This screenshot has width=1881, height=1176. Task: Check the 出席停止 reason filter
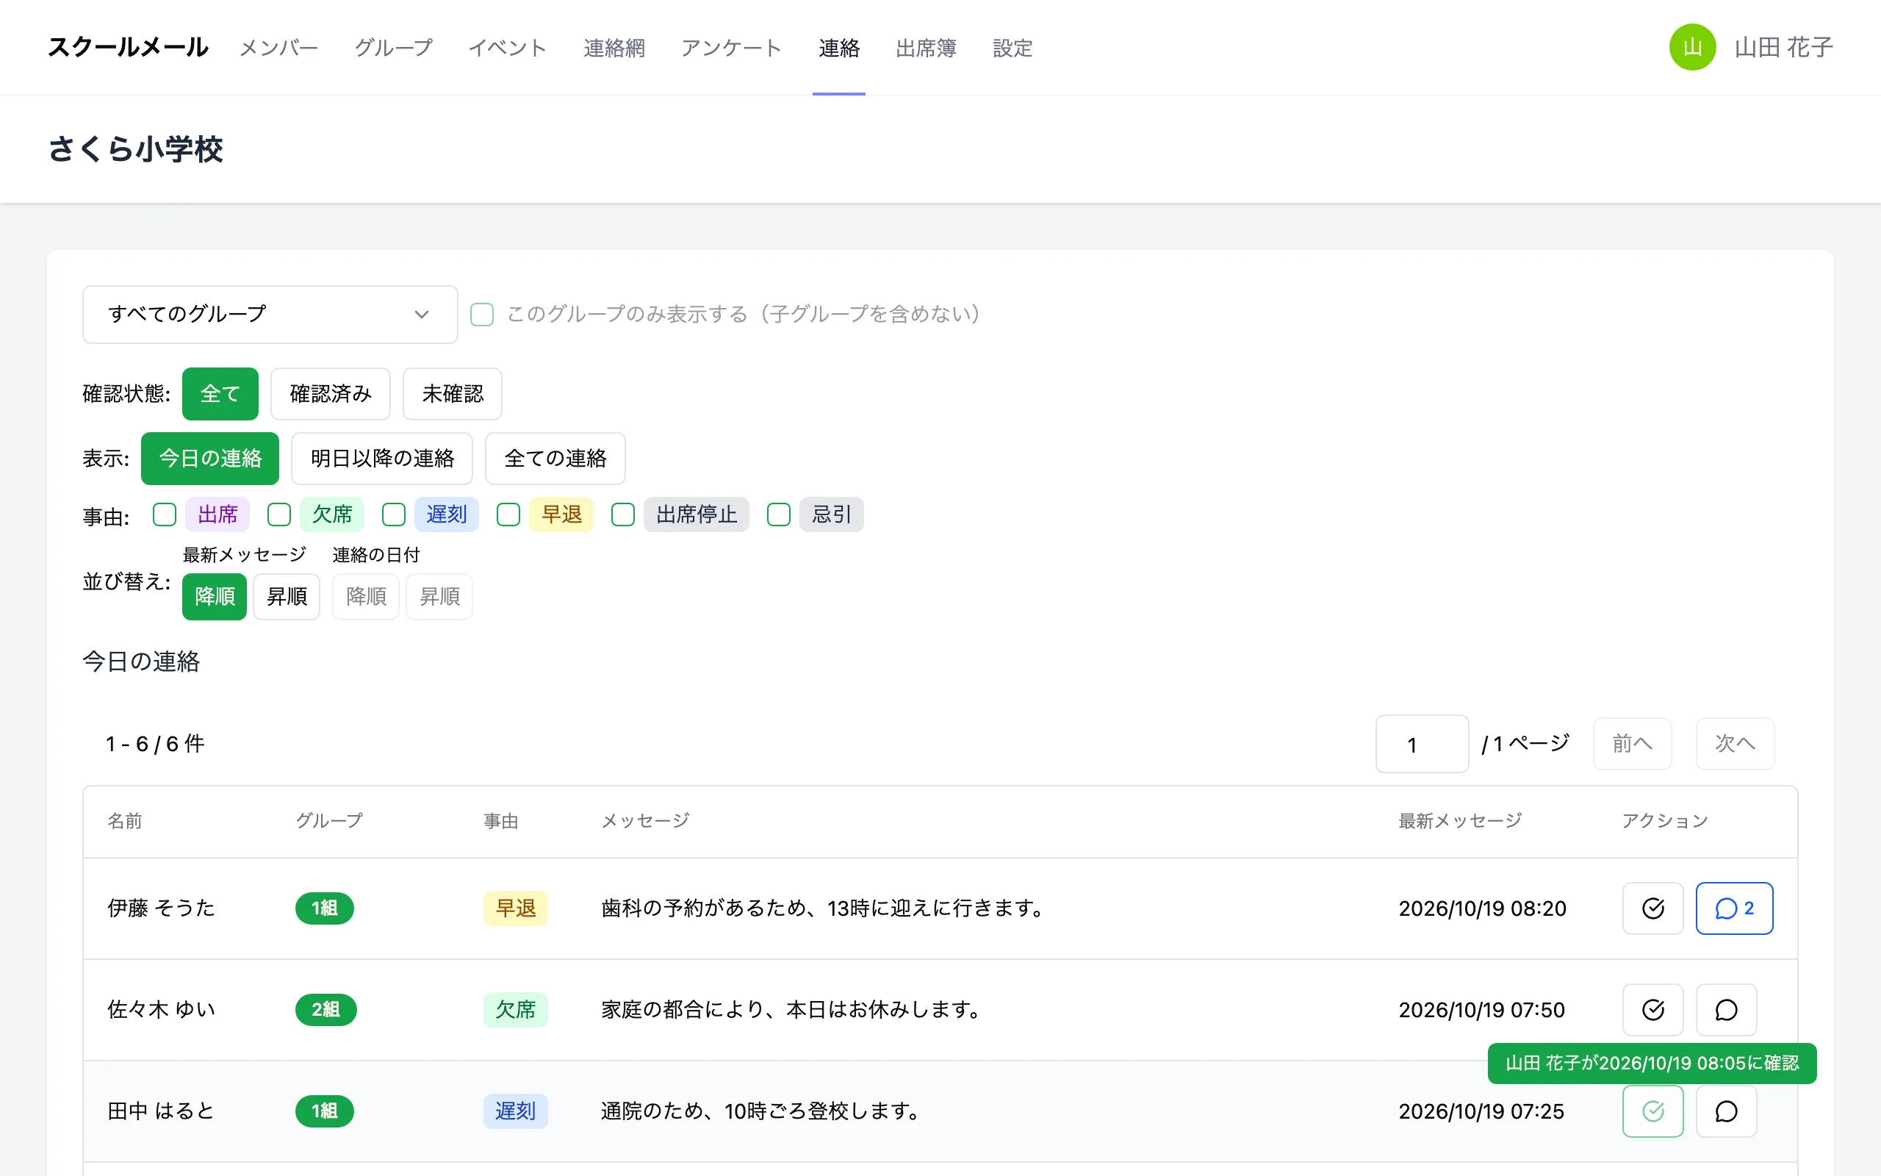pos(623,514)
